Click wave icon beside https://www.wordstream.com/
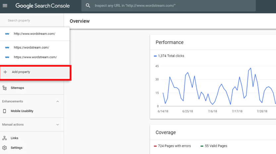The width and height of the screenshot is (276, 154). click(7, 57)
